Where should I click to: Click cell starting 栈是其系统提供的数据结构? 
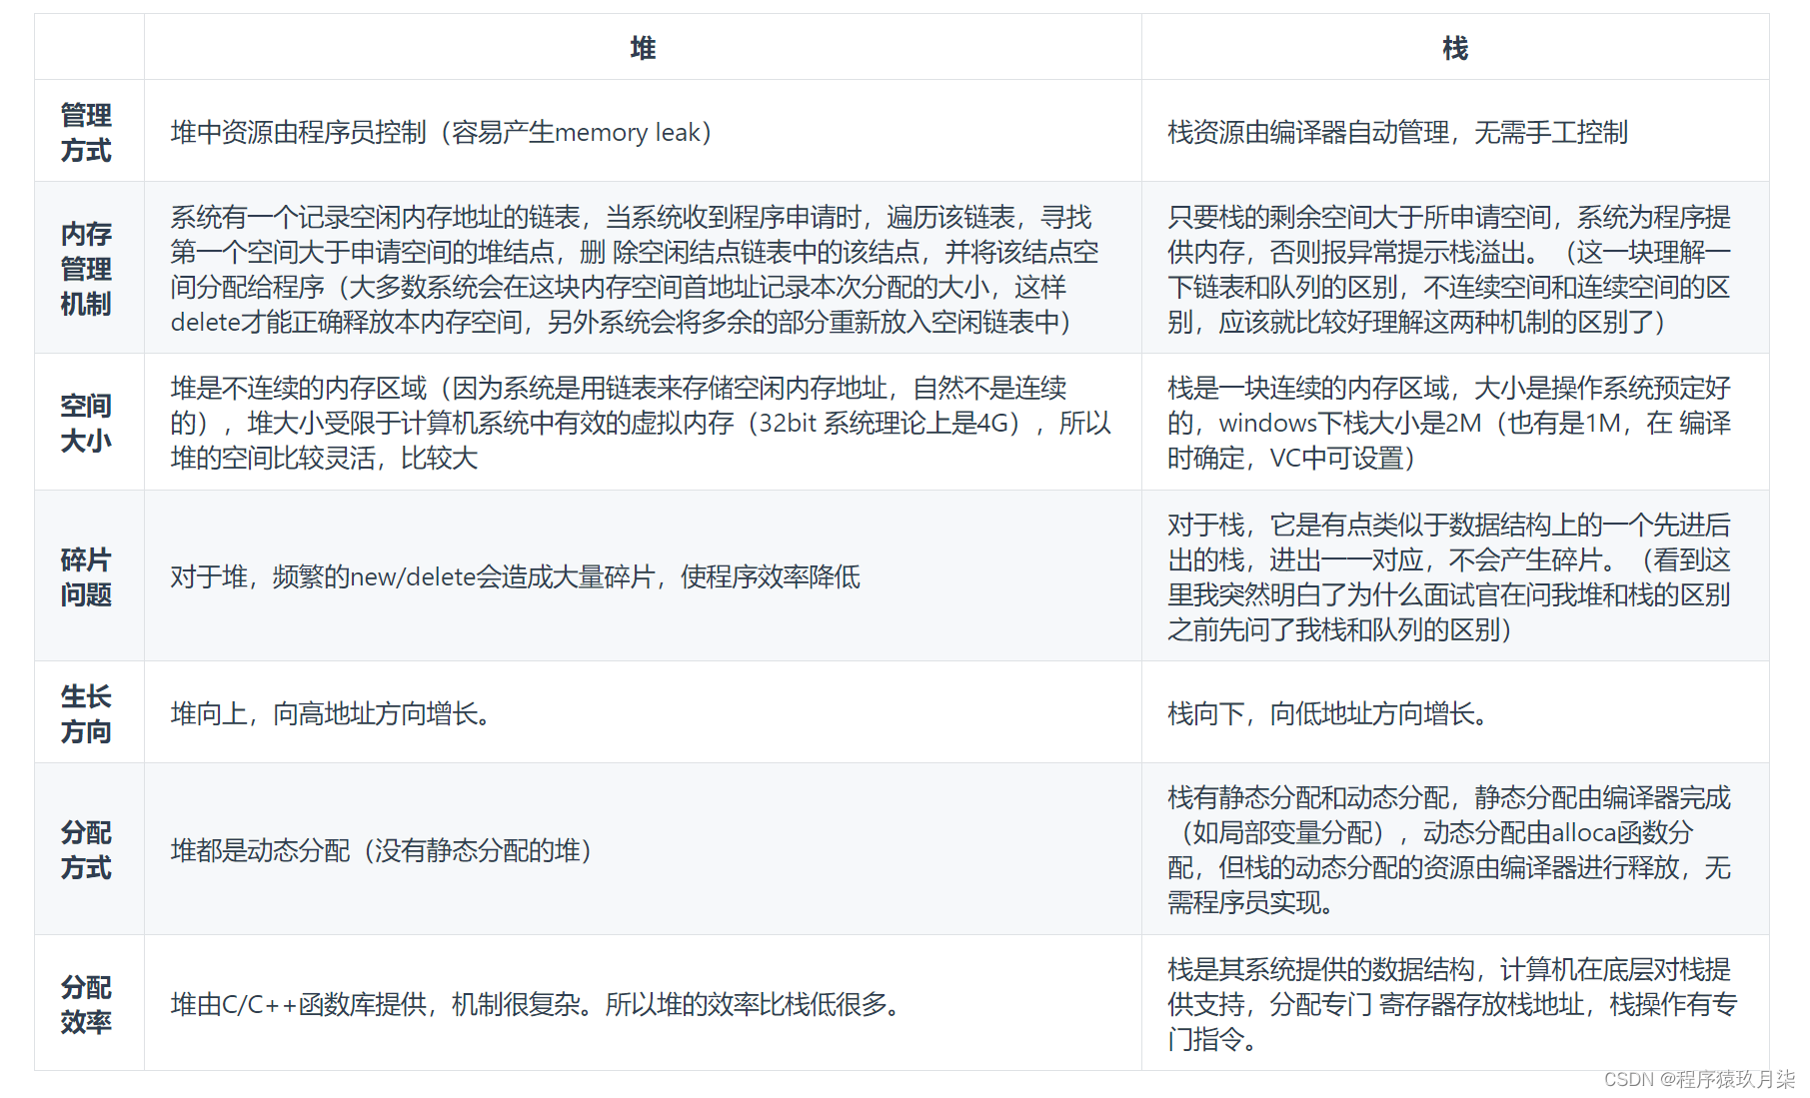click(1455, 1004)
